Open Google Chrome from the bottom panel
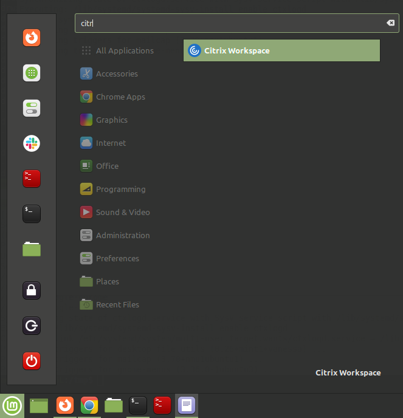The height and width of the screenshot is (418, 403). pyautogui.click(x=89, y=405)
